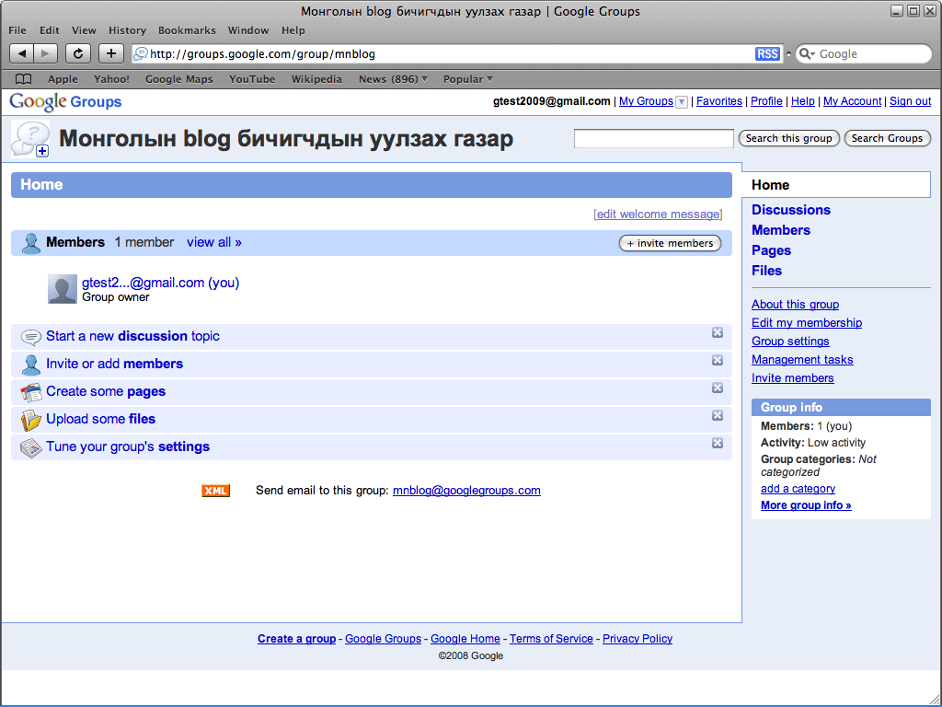Click the mnblog@googlegroups.com email link
942x707 pixels.
point(466,491)
